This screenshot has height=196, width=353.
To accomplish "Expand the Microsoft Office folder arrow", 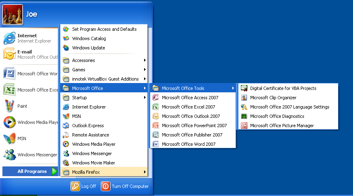I will (x=145, y=88).
